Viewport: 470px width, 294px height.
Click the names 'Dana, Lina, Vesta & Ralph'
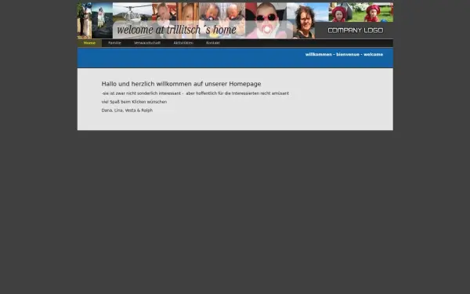127,111
